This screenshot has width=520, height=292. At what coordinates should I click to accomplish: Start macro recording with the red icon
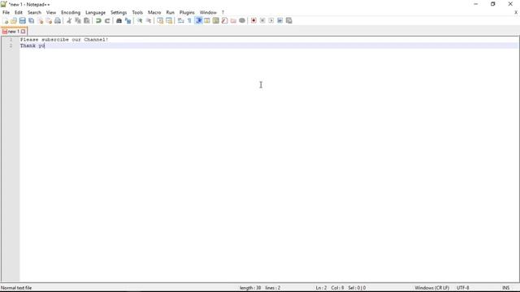click(253, 20)
